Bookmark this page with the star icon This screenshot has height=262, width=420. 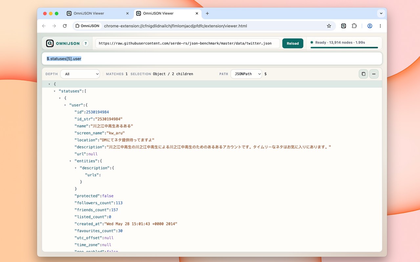tap(329, 26)
